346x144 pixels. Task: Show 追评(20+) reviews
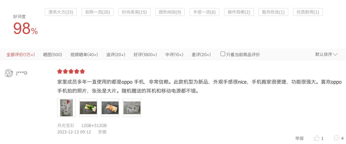point(116,55)
